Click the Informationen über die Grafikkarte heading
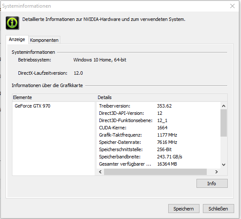The width and height of the screenshot is (241, 219). [47, 85]
